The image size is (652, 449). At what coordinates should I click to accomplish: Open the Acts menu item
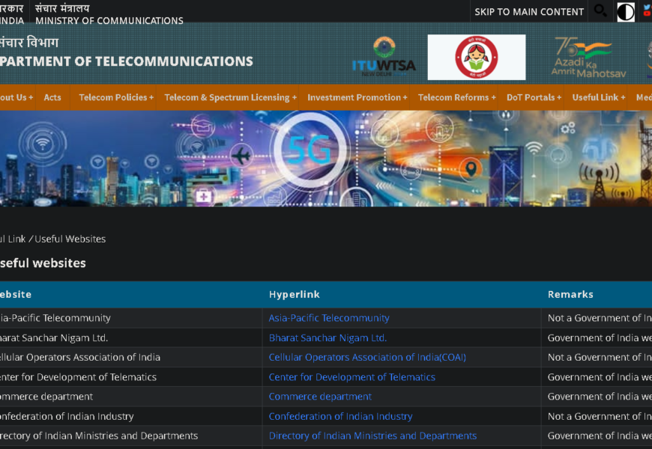point(52,97)
